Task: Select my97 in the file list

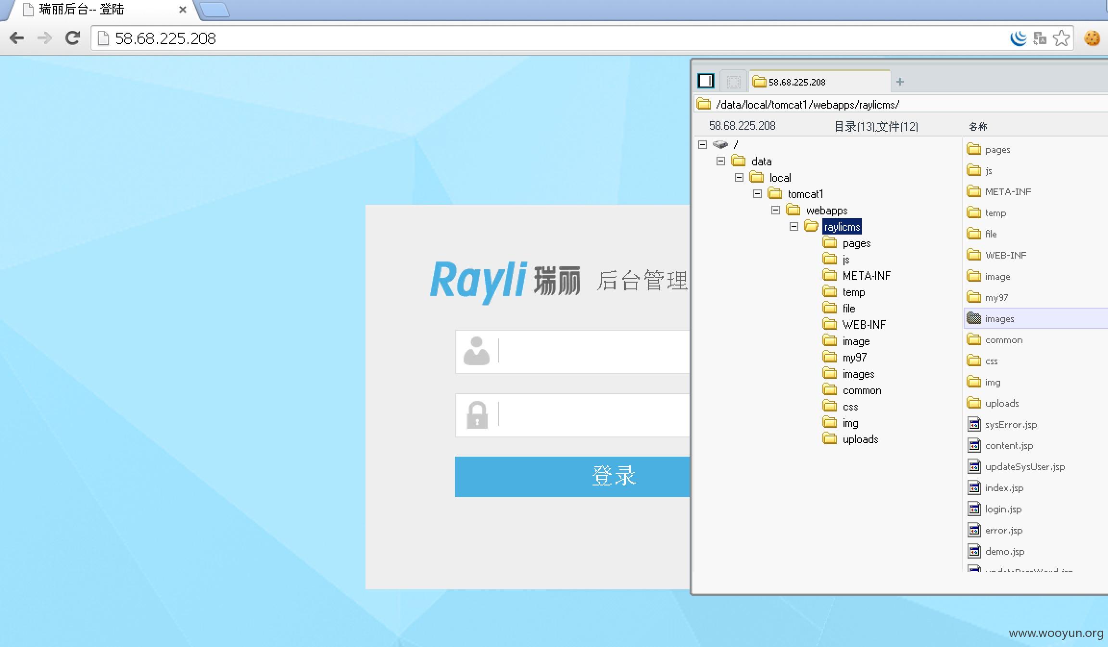Action: coord(996,298)
